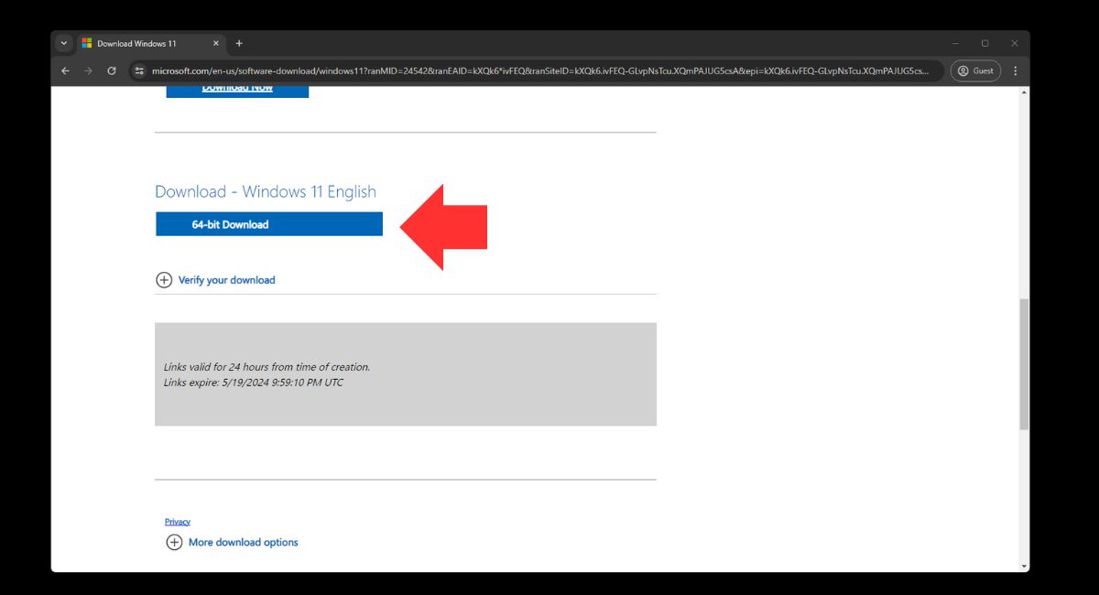Click the browser back arrow

point(65,70)
